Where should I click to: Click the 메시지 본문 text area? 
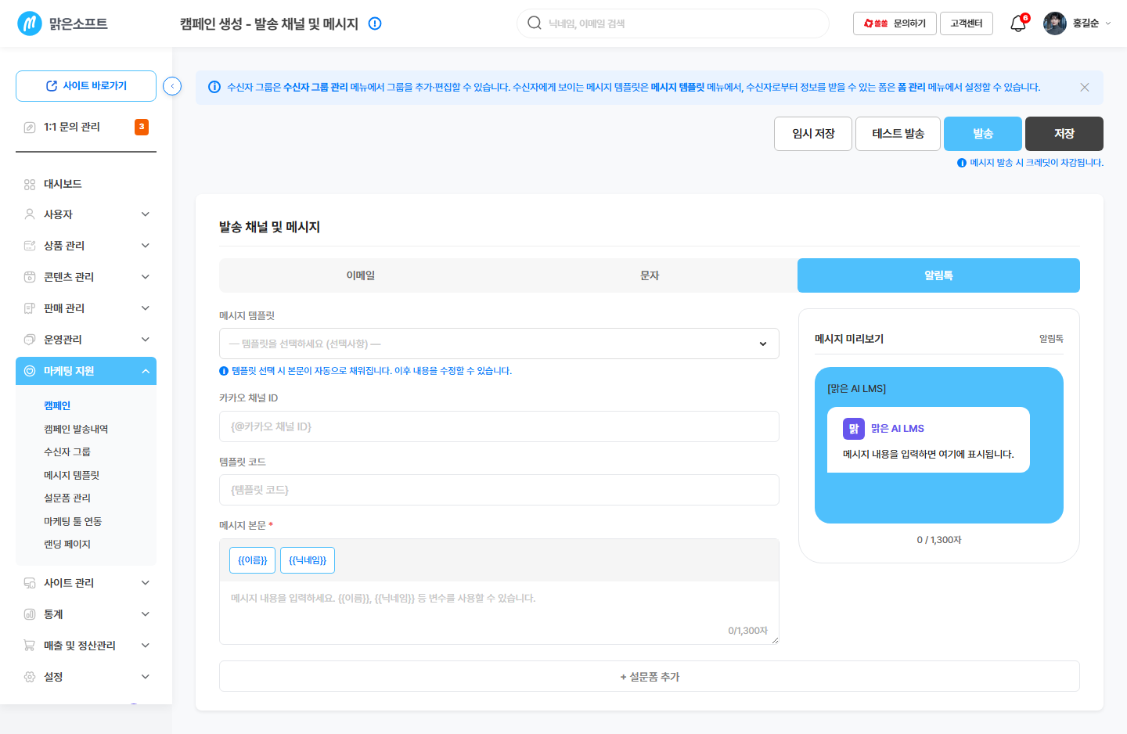(x=499, y=612)
